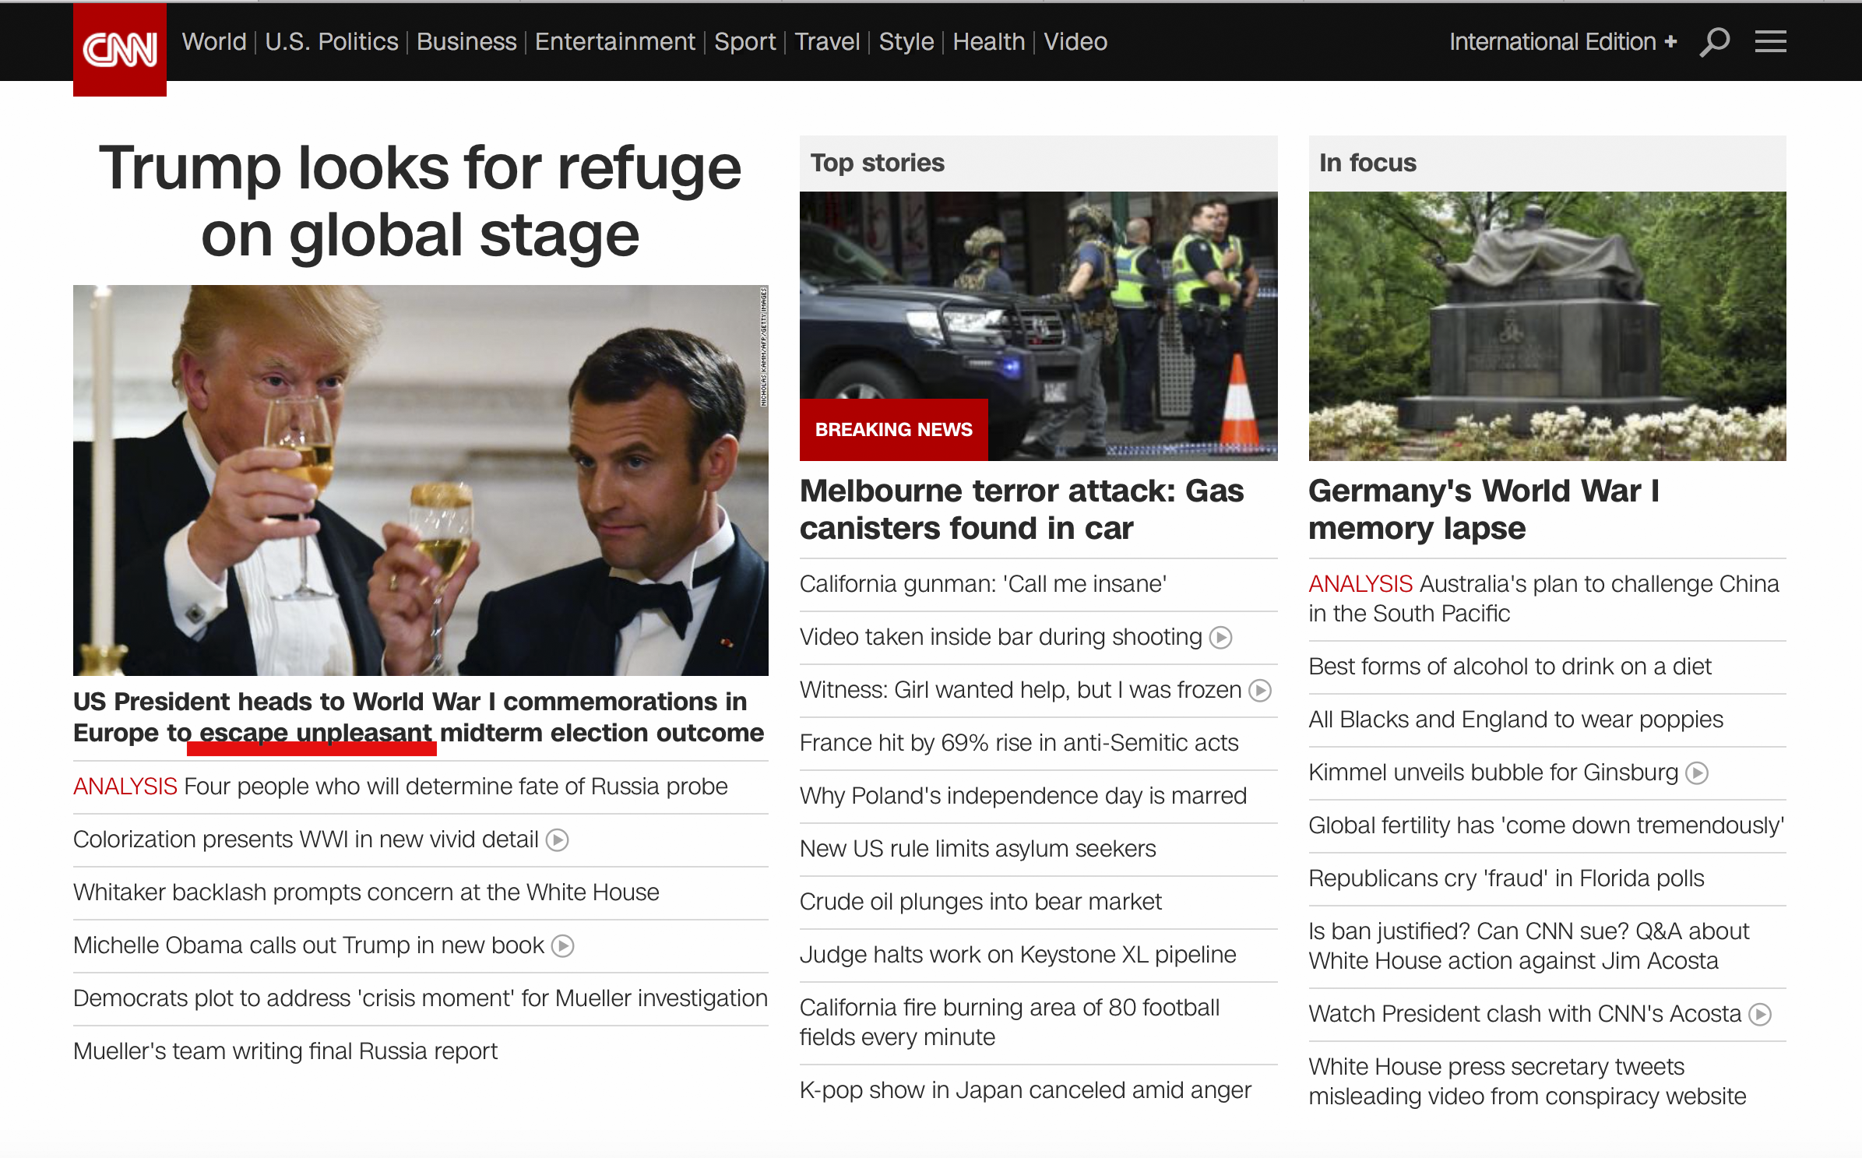Expand the International Edition selector
Image resolution: width=1862 pixels, height=1158 pixels.
point(1563,41)
